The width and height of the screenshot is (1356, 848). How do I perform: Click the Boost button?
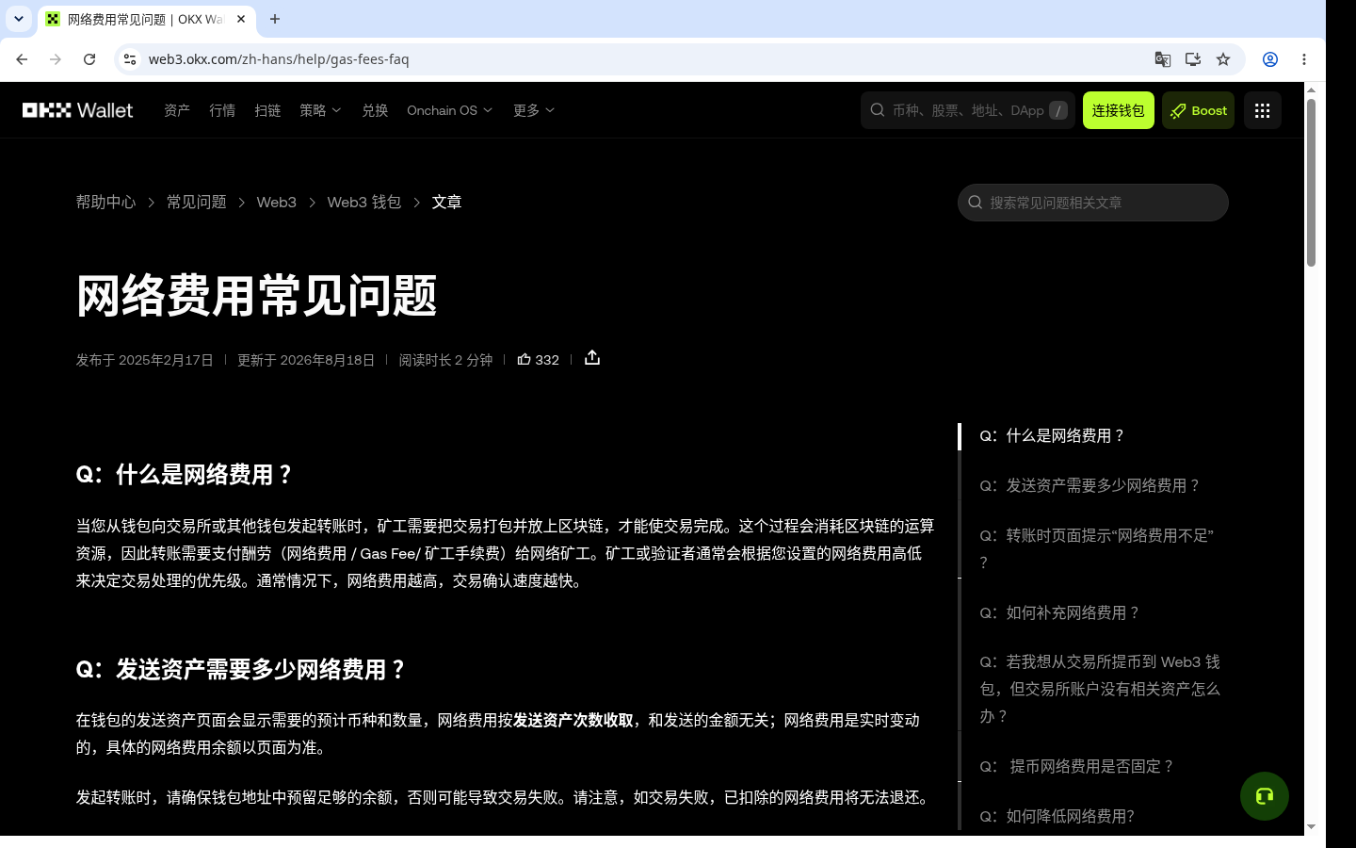pyautogui.click(x=1198, y=110)
